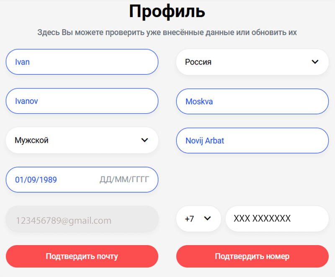Screen dimensions: 335x277
Task: Select the first name field containing Ivan
Action: [82, 62]
